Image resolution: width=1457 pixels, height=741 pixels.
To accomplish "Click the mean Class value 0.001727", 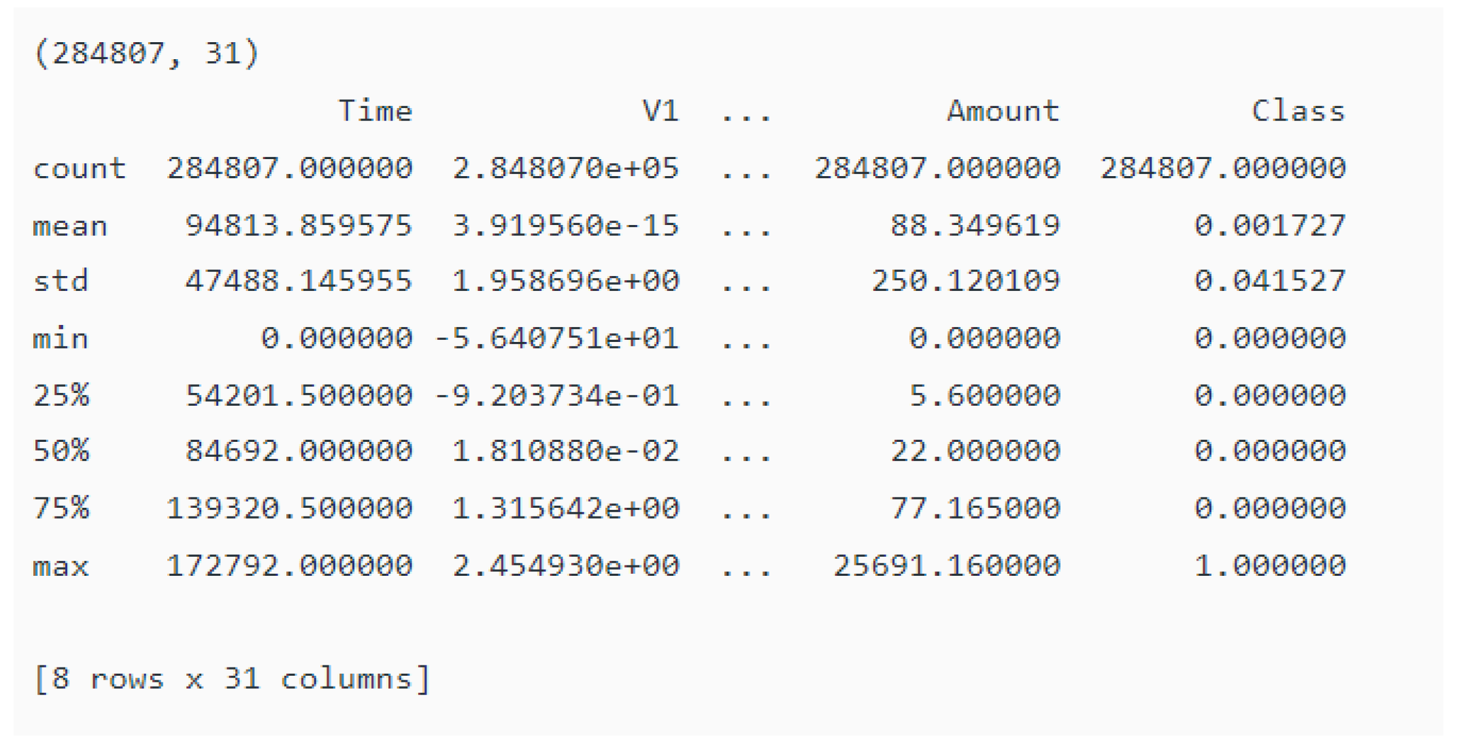I will [1270, 226].
